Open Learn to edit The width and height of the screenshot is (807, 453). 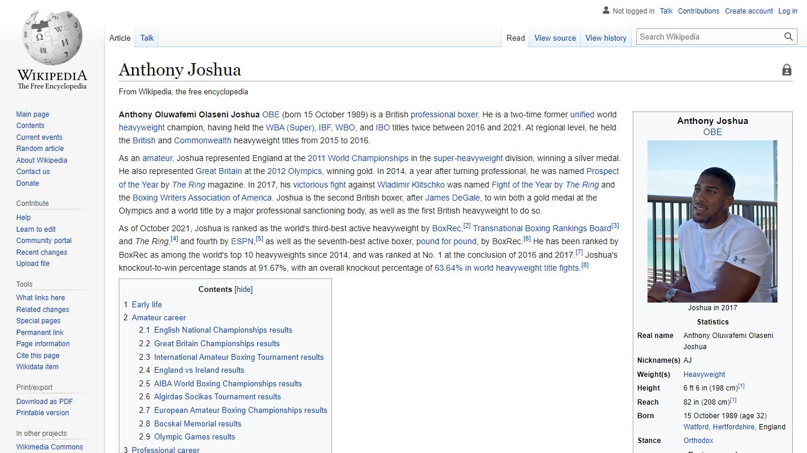pos(36,229)
